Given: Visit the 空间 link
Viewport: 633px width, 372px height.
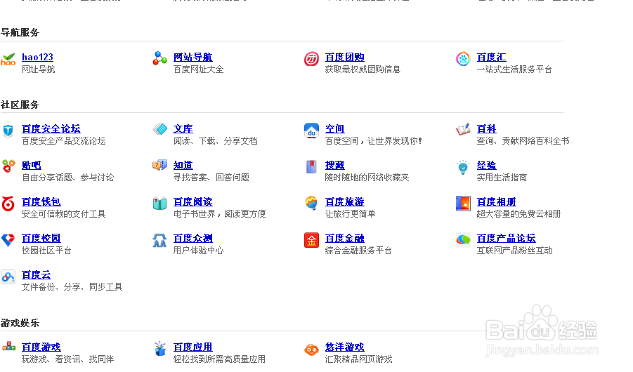Looking at the screenshot, I should 334,128.
